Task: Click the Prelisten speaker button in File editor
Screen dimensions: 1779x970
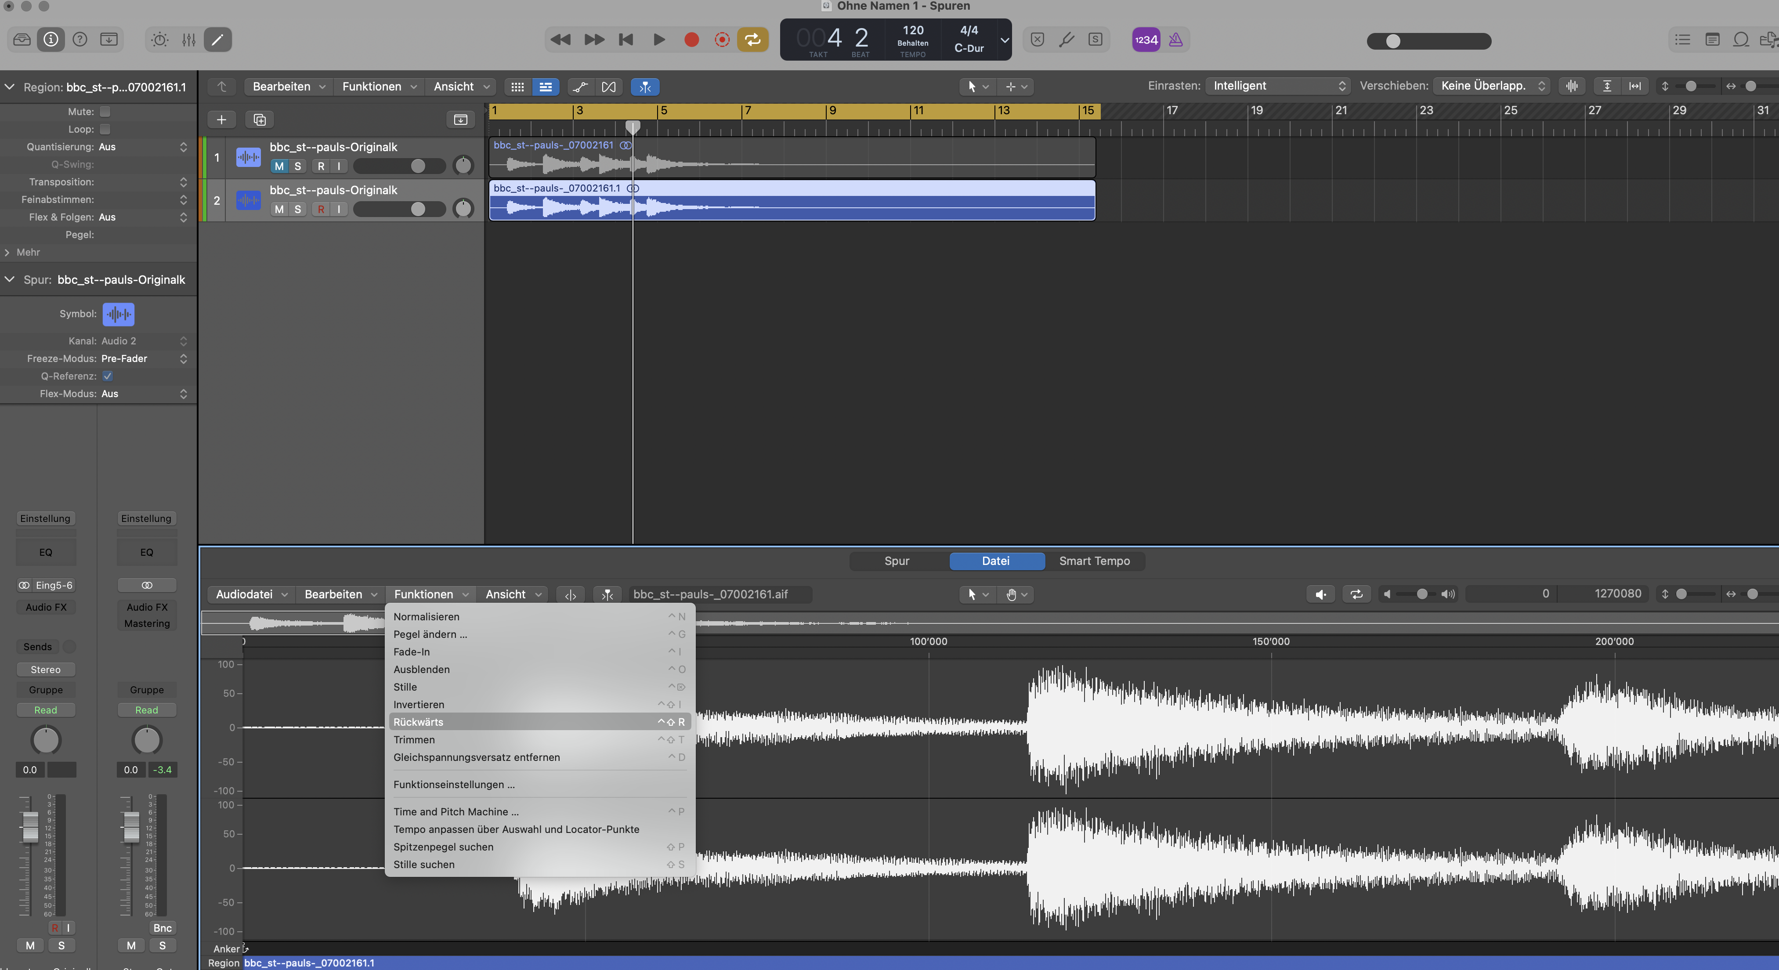Action: (x=1320, y=594)
